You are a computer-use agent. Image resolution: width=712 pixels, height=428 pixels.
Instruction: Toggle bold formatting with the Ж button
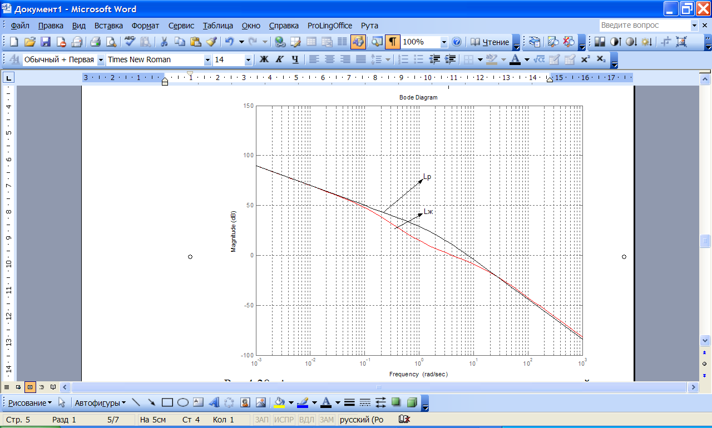(x=264, y=59)
